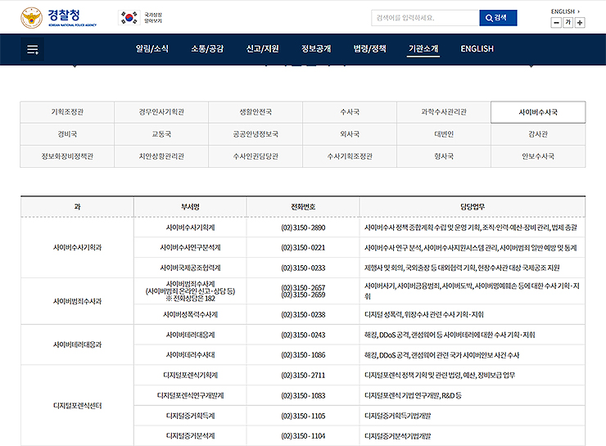The image size is (606, 446).
Task: Click the 디지털증거분석계 department cell
Action: click(x=190, y=436)
